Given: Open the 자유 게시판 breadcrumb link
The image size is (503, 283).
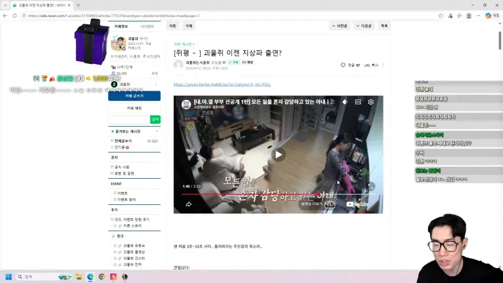Looking at the screenshot, I should 184,44.
